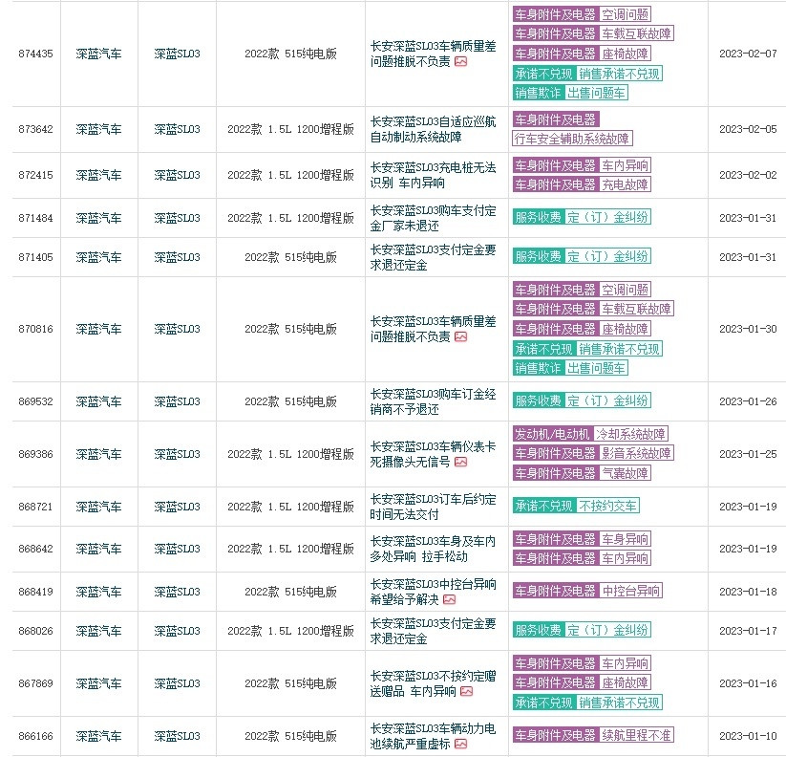Viewport: 786px width, 757px height.
Task: Click date 2023-01-10
Action: point(748,736)
